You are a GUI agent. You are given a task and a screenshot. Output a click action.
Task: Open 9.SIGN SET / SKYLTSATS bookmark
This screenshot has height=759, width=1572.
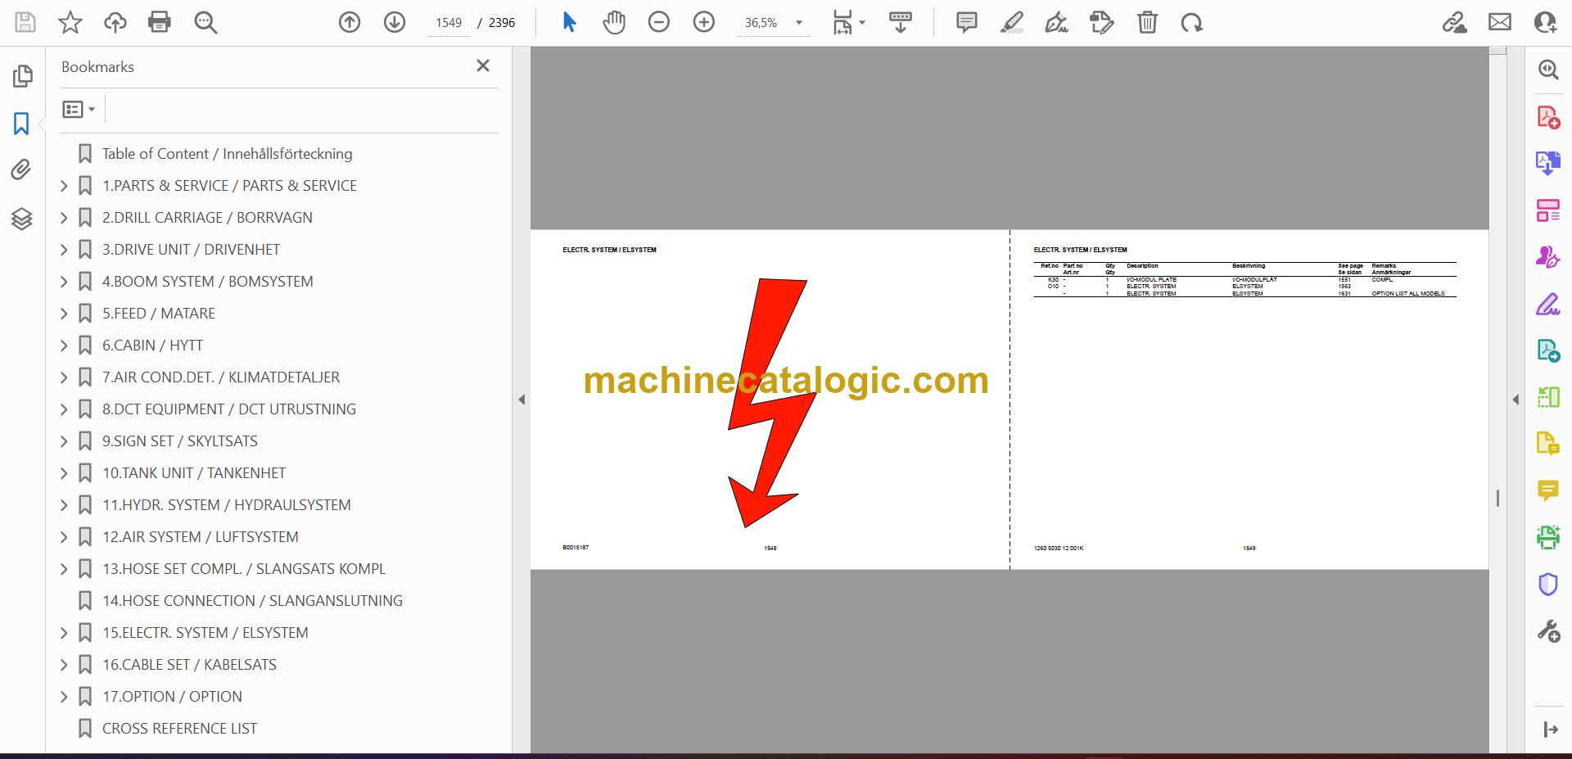[179, 441]
